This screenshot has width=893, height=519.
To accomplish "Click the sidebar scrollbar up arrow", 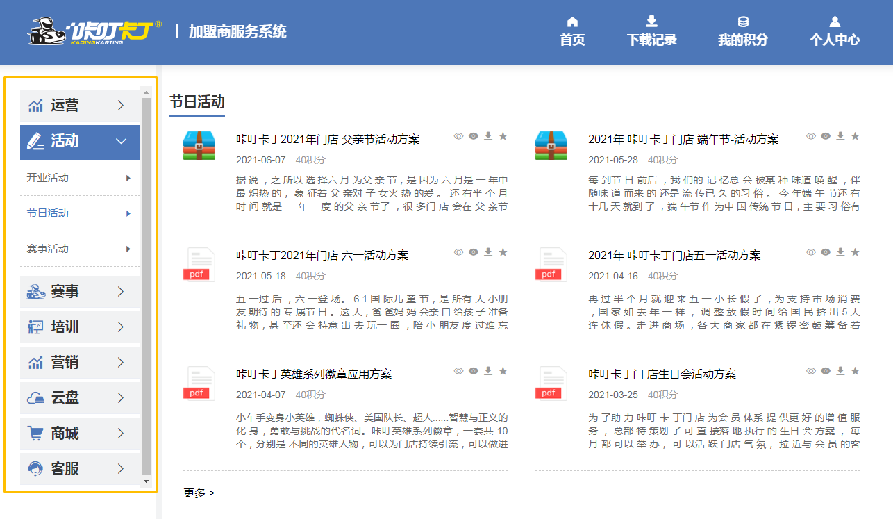I will tap(146, 91).
